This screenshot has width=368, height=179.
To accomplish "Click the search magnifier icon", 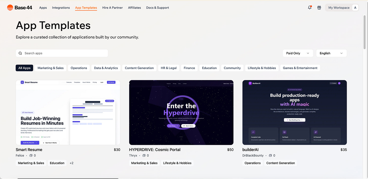I will (20, 53).
